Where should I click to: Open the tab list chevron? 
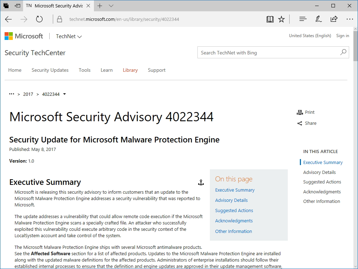click(x=111, y=6)
